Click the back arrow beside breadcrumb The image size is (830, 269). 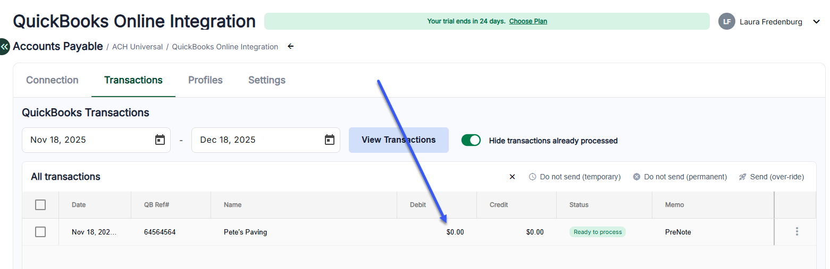(290, 47)
